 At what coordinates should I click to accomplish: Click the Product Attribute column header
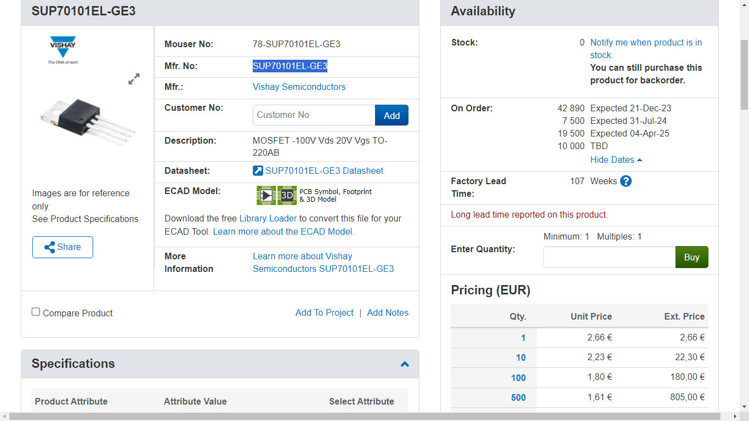[71, 401]
